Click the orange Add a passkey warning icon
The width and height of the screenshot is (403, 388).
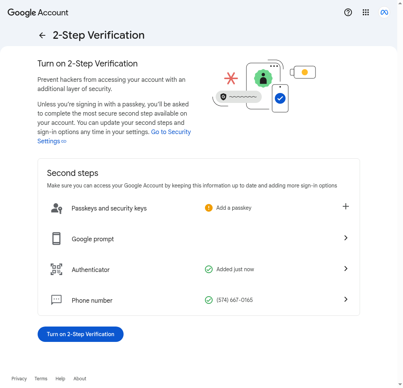(x=209, y=208)
